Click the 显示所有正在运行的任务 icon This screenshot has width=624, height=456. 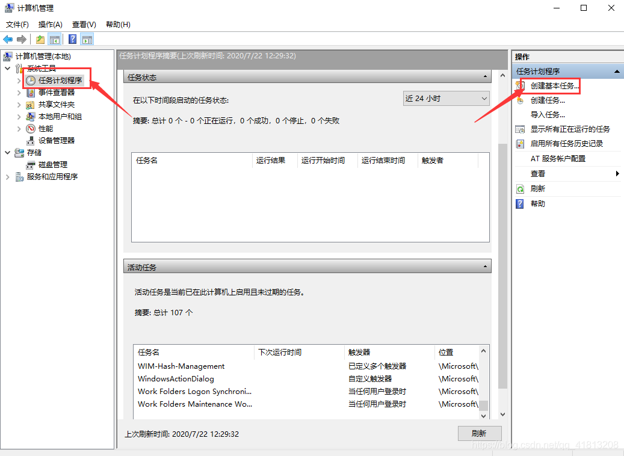point(520,129)
